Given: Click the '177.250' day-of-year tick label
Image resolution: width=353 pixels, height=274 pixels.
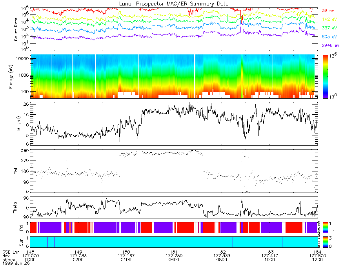Looking at the screenshot, I should point(174,256).
